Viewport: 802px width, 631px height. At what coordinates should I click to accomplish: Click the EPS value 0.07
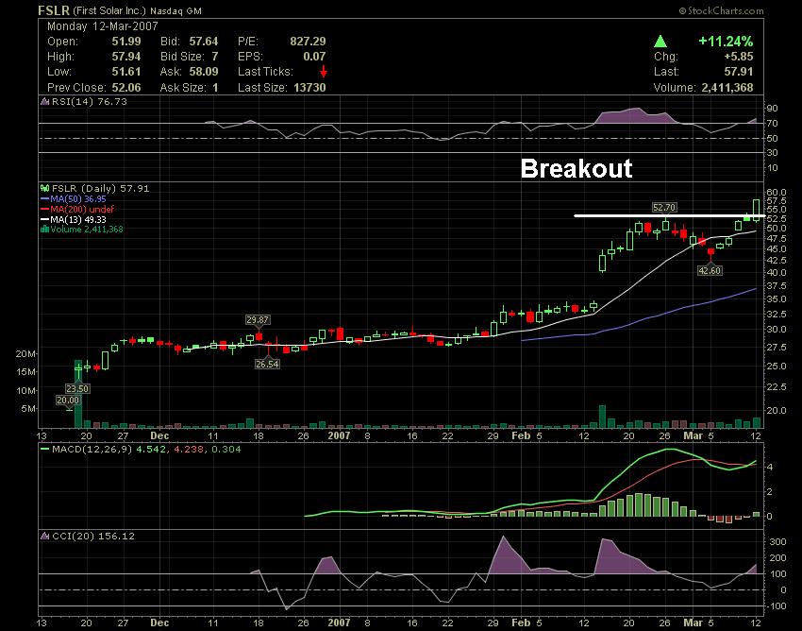pos(314,57)
